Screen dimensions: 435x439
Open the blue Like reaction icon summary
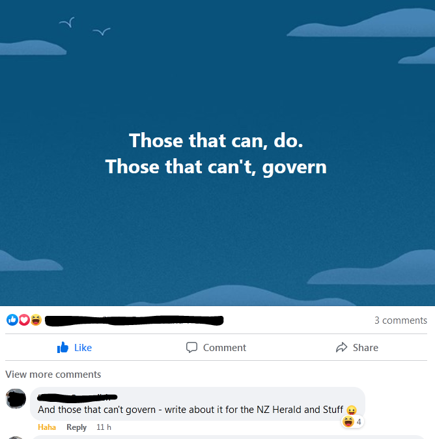[12, 320]
